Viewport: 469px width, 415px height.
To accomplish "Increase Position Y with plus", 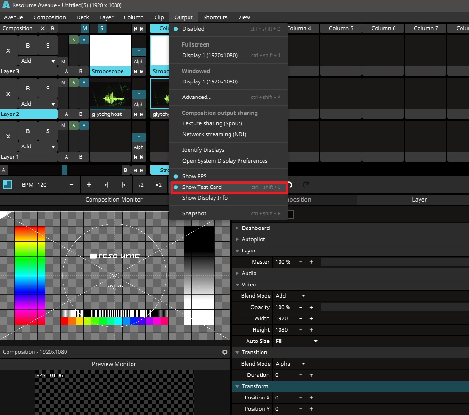I will coord(311,409).
